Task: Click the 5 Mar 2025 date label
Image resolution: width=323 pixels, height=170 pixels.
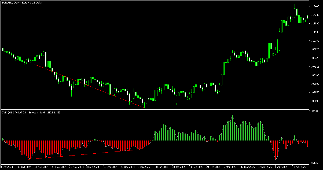Action: click(230, 167)
